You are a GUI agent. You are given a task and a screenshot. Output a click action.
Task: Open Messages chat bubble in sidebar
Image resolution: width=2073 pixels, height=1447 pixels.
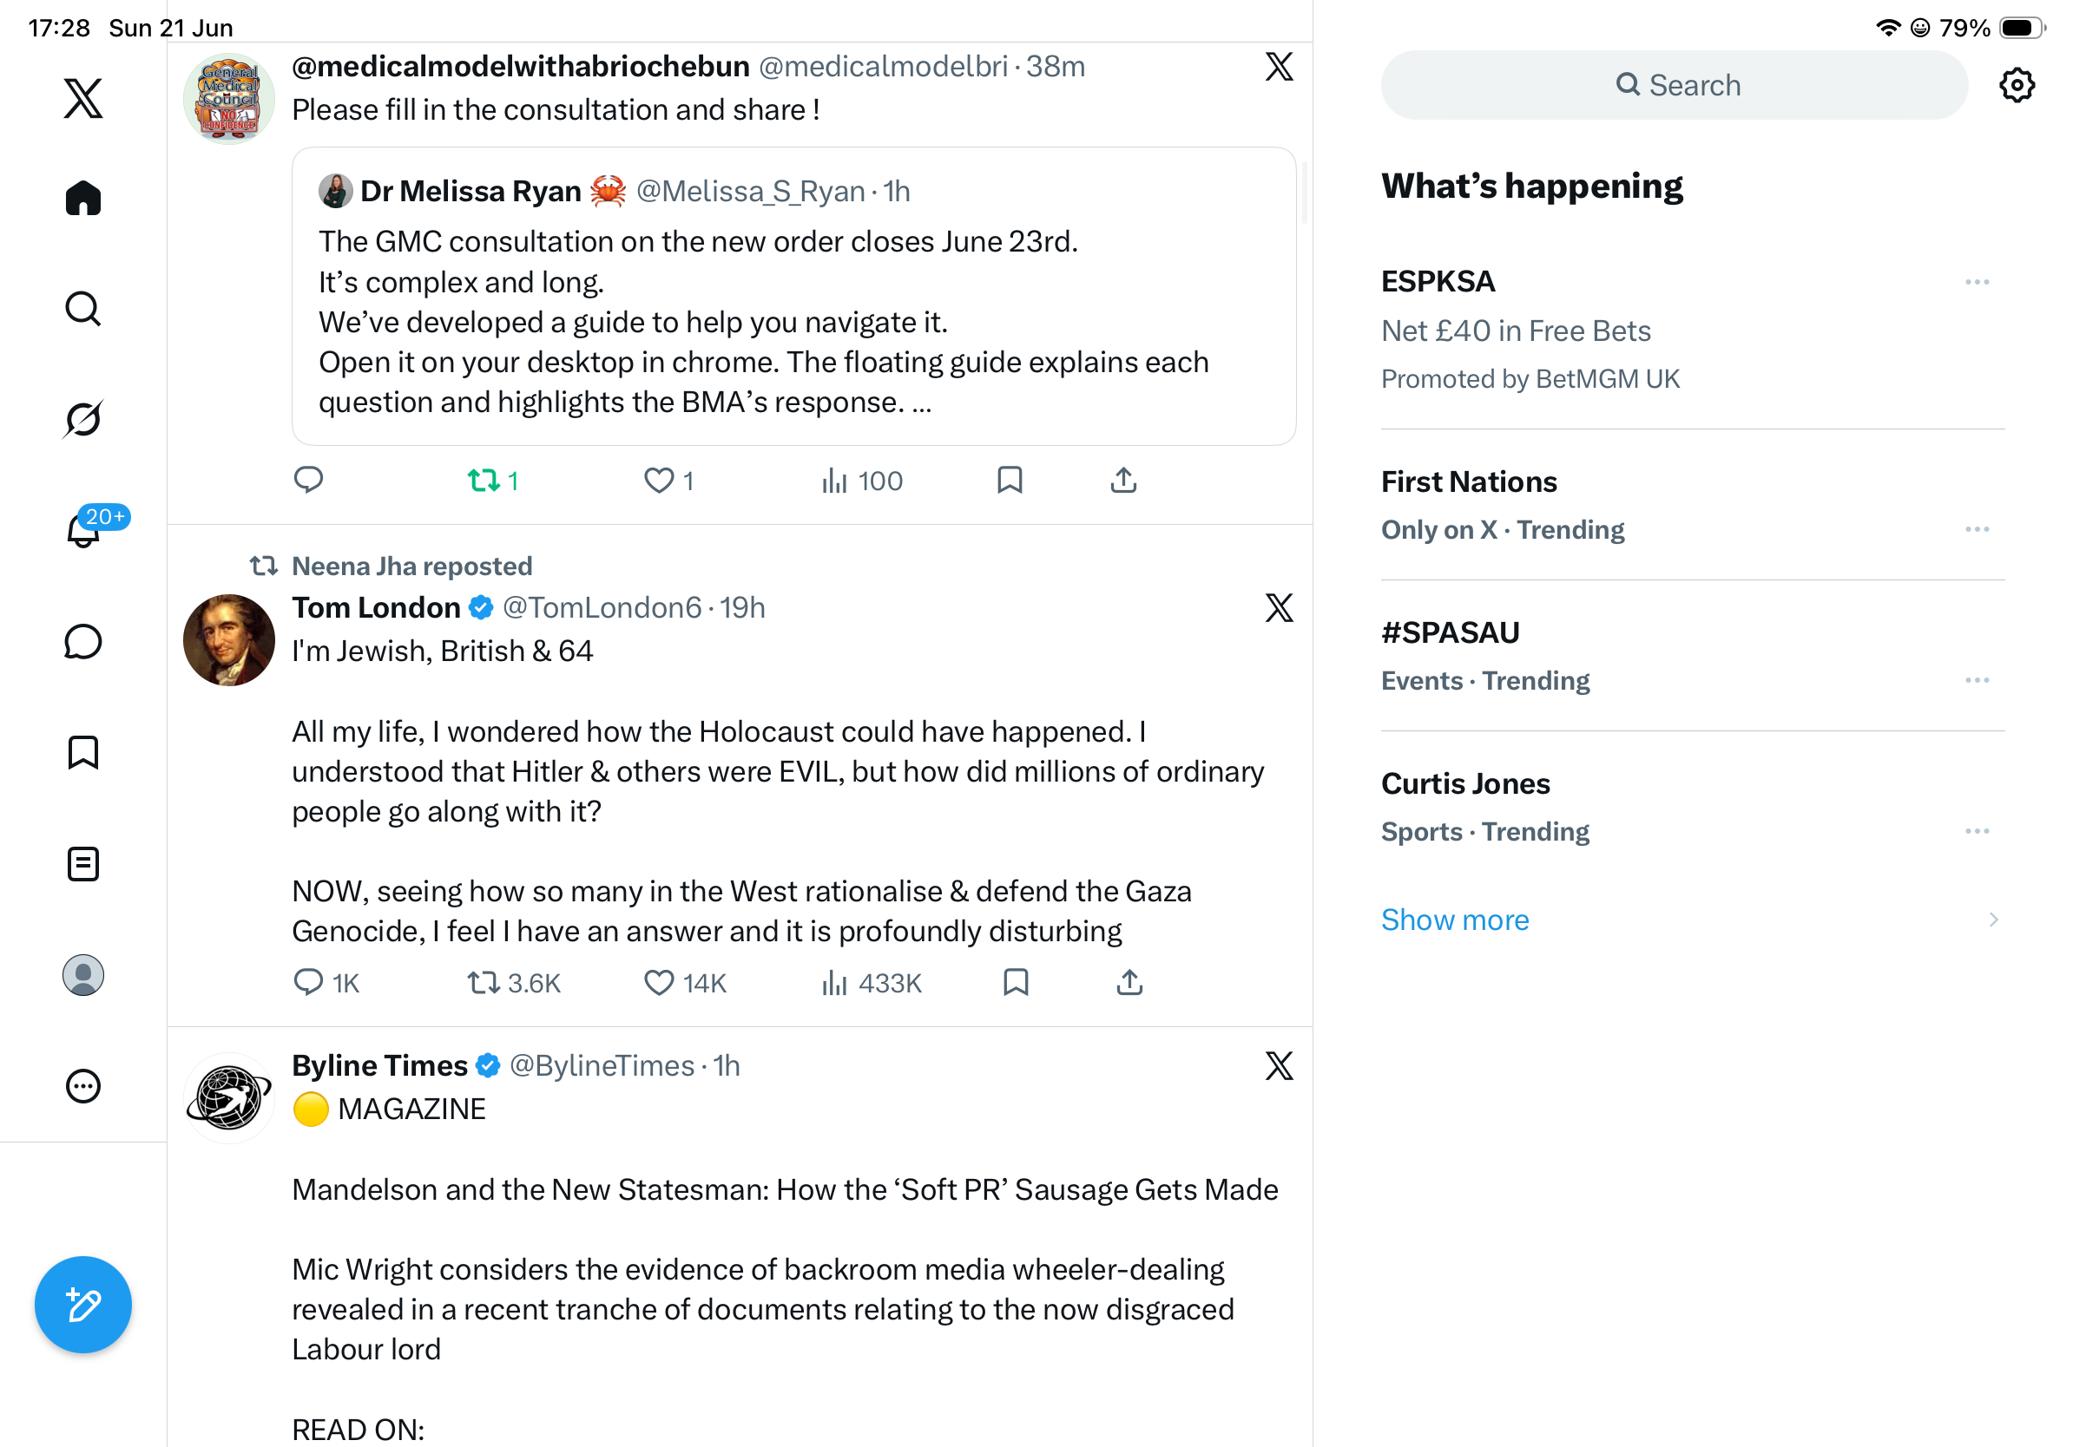point(83,641)
